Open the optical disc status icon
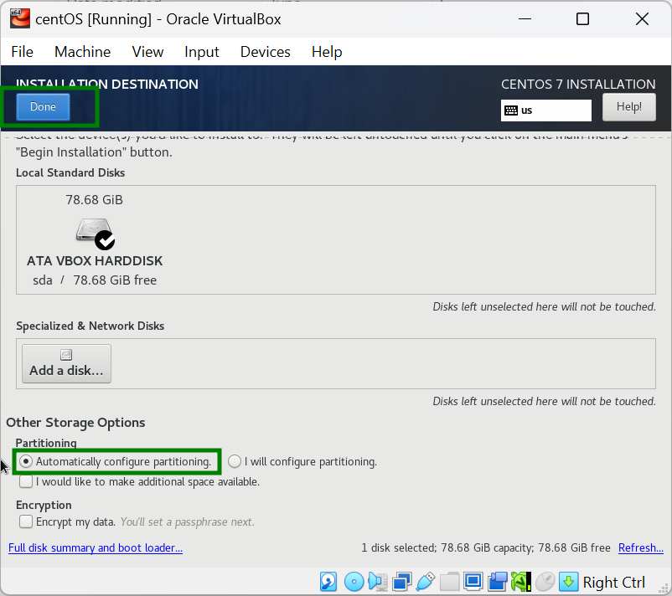 pos(354,582)
